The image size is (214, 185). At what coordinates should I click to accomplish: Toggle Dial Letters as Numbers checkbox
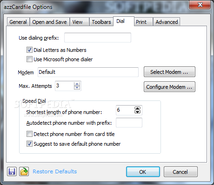click(29, 50)
